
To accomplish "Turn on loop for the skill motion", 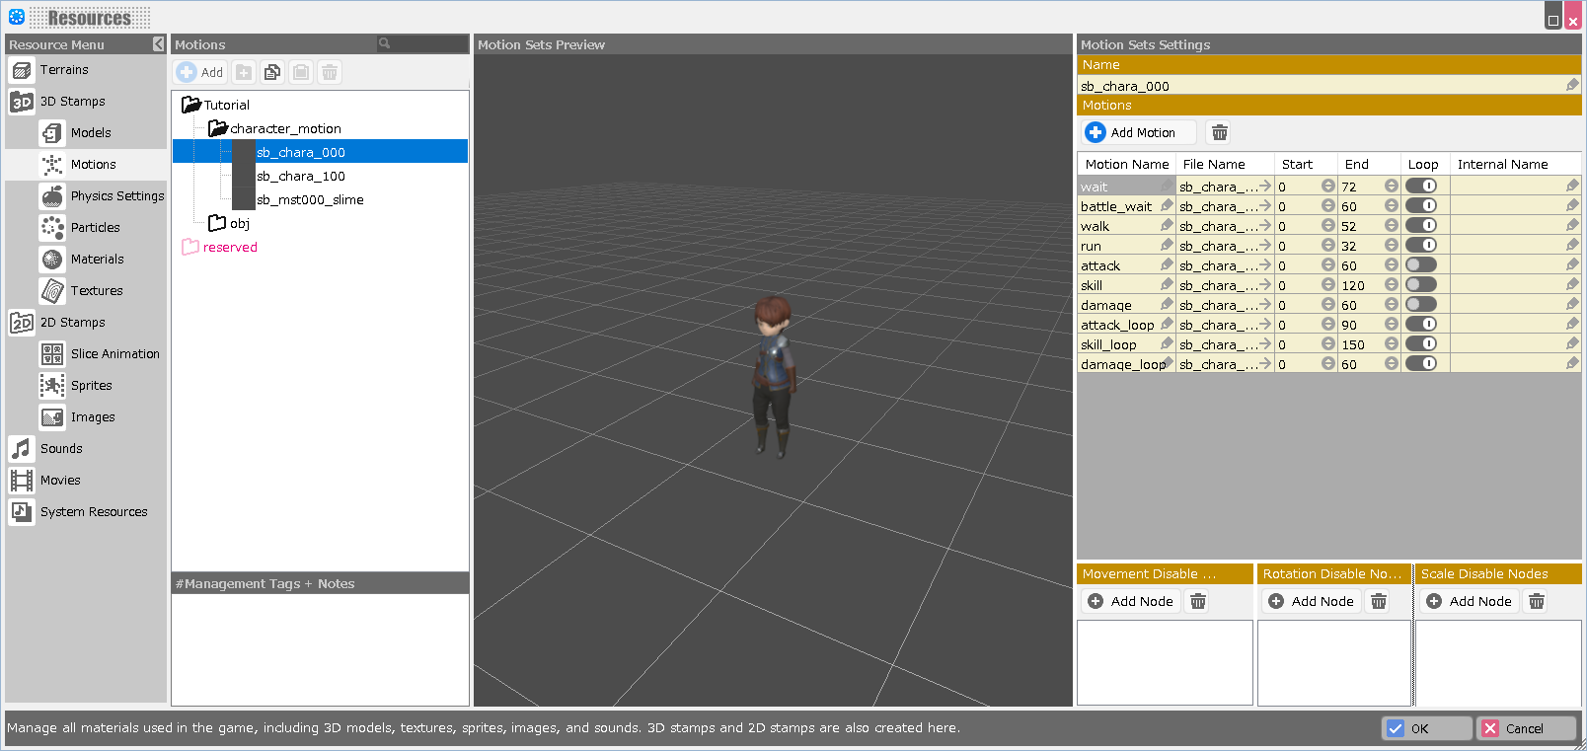I will pyautogui.click(x=1421, y=285).
